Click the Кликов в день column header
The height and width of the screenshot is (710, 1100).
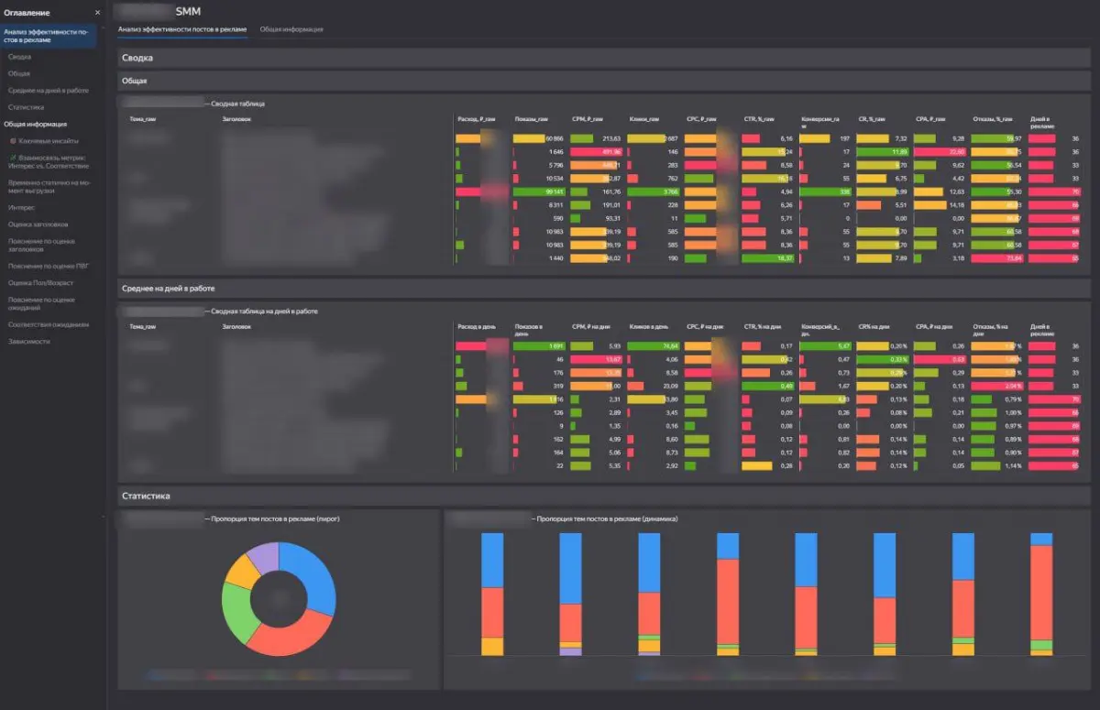(x=648, y=326)
